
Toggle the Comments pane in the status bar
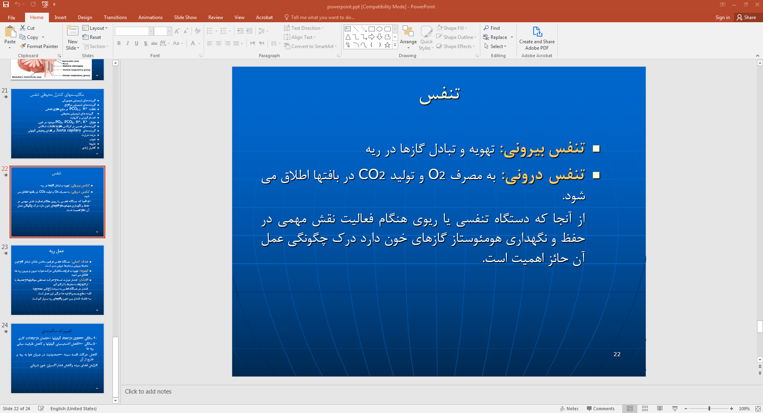tap(601, 409)
